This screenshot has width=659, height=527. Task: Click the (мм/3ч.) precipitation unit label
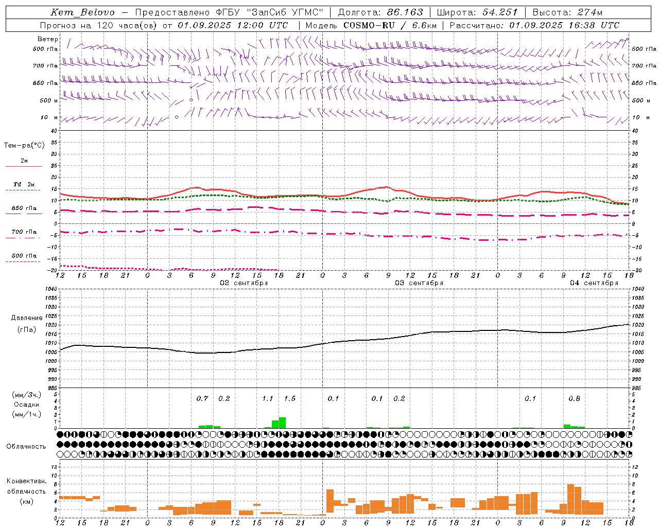(x=26, y=395)
